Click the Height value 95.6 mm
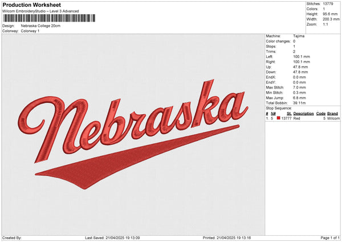Image resolution: width=342 pixels, height=242 pixels. pos(330,14)
